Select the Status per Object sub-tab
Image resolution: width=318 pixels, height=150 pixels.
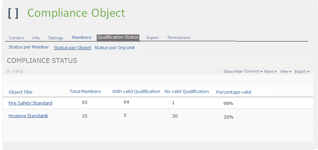click(72, 47)
